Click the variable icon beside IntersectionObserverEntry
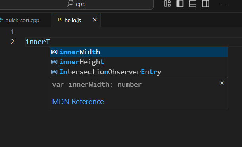The width and height of the screenshot is (242, 147). coord(54,72)
